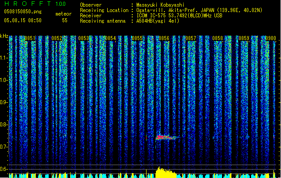The width and height of the screenshot is (281, 178).
Task: Select the filename 0508150850.png
Action: click(x=23, y=12)
